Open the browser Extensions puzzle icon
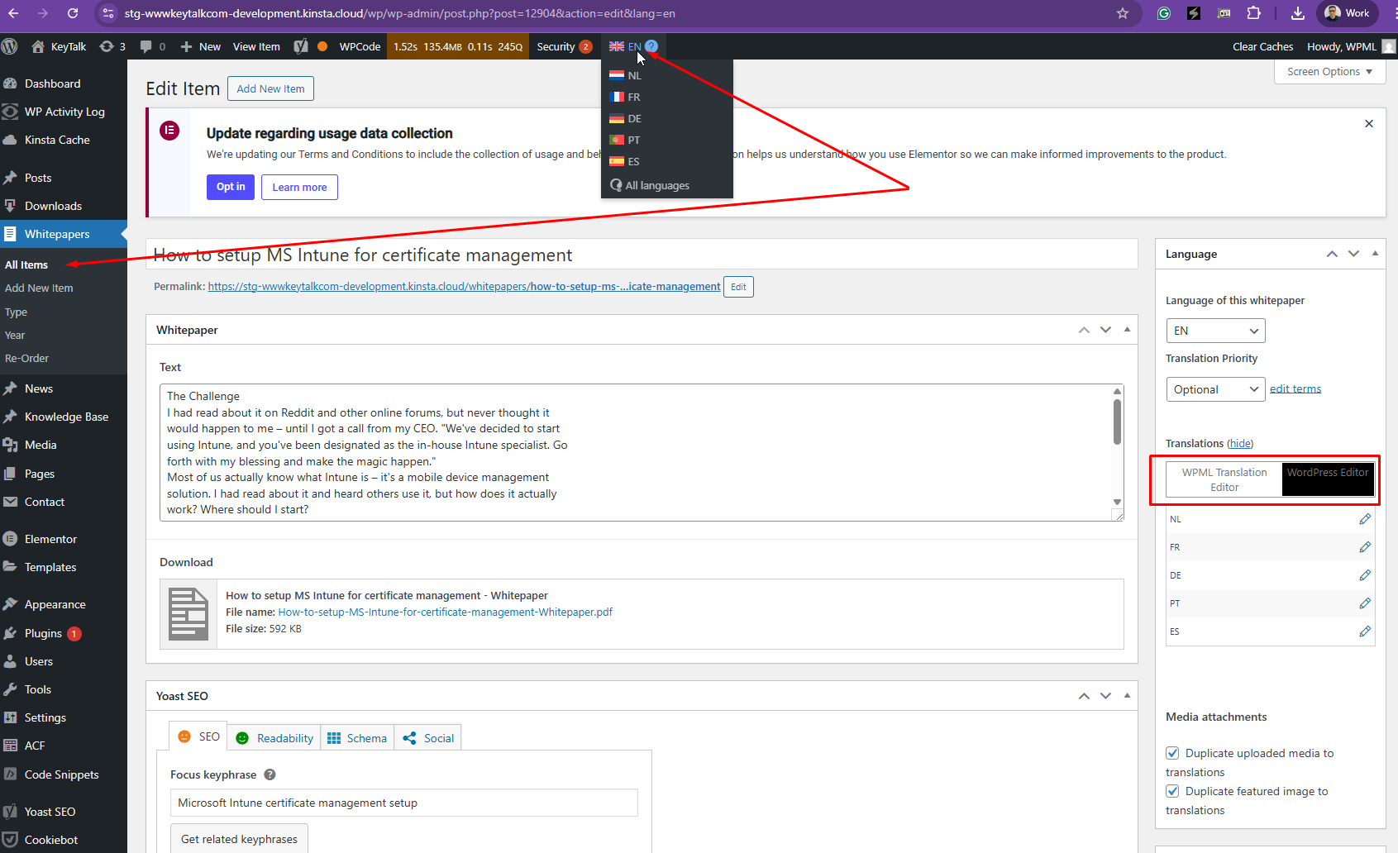The image size is (1398, 853). (1254, 13)
